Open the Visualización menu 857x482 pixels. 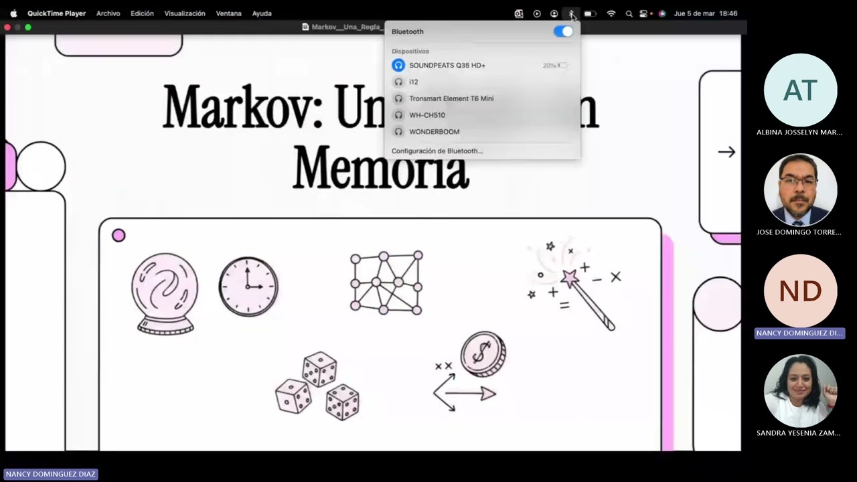[185, 13]
